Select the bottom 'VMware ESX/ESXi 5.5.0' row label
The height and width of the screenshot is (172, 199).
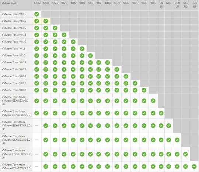16,166
